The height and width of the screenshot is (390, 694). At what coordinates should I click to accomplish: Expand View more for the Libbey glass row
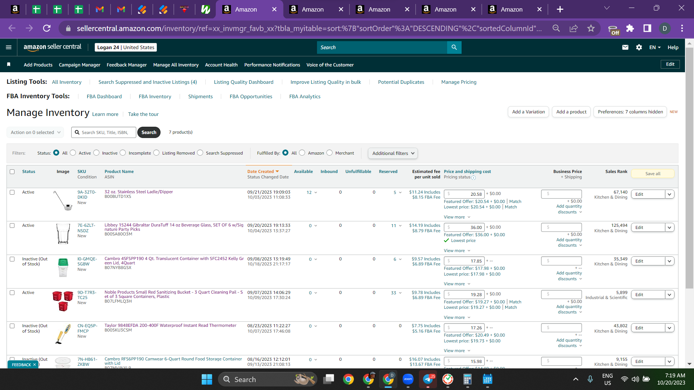pyautogui.click(x=457, y=251)
